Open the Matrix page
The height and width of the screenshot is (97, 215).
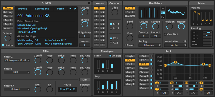coord(8,16)
